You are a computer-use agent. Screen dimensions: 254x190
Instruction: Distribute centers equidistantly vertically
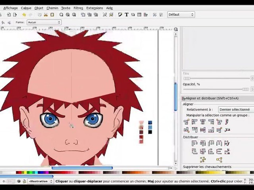(203, 151)
